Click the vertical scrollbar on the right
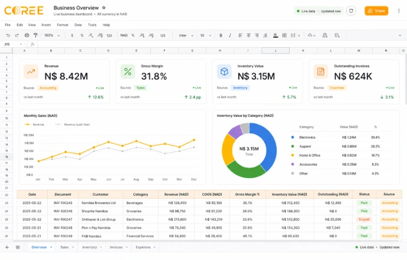This screenshot has width=407, height=260. 406,79
